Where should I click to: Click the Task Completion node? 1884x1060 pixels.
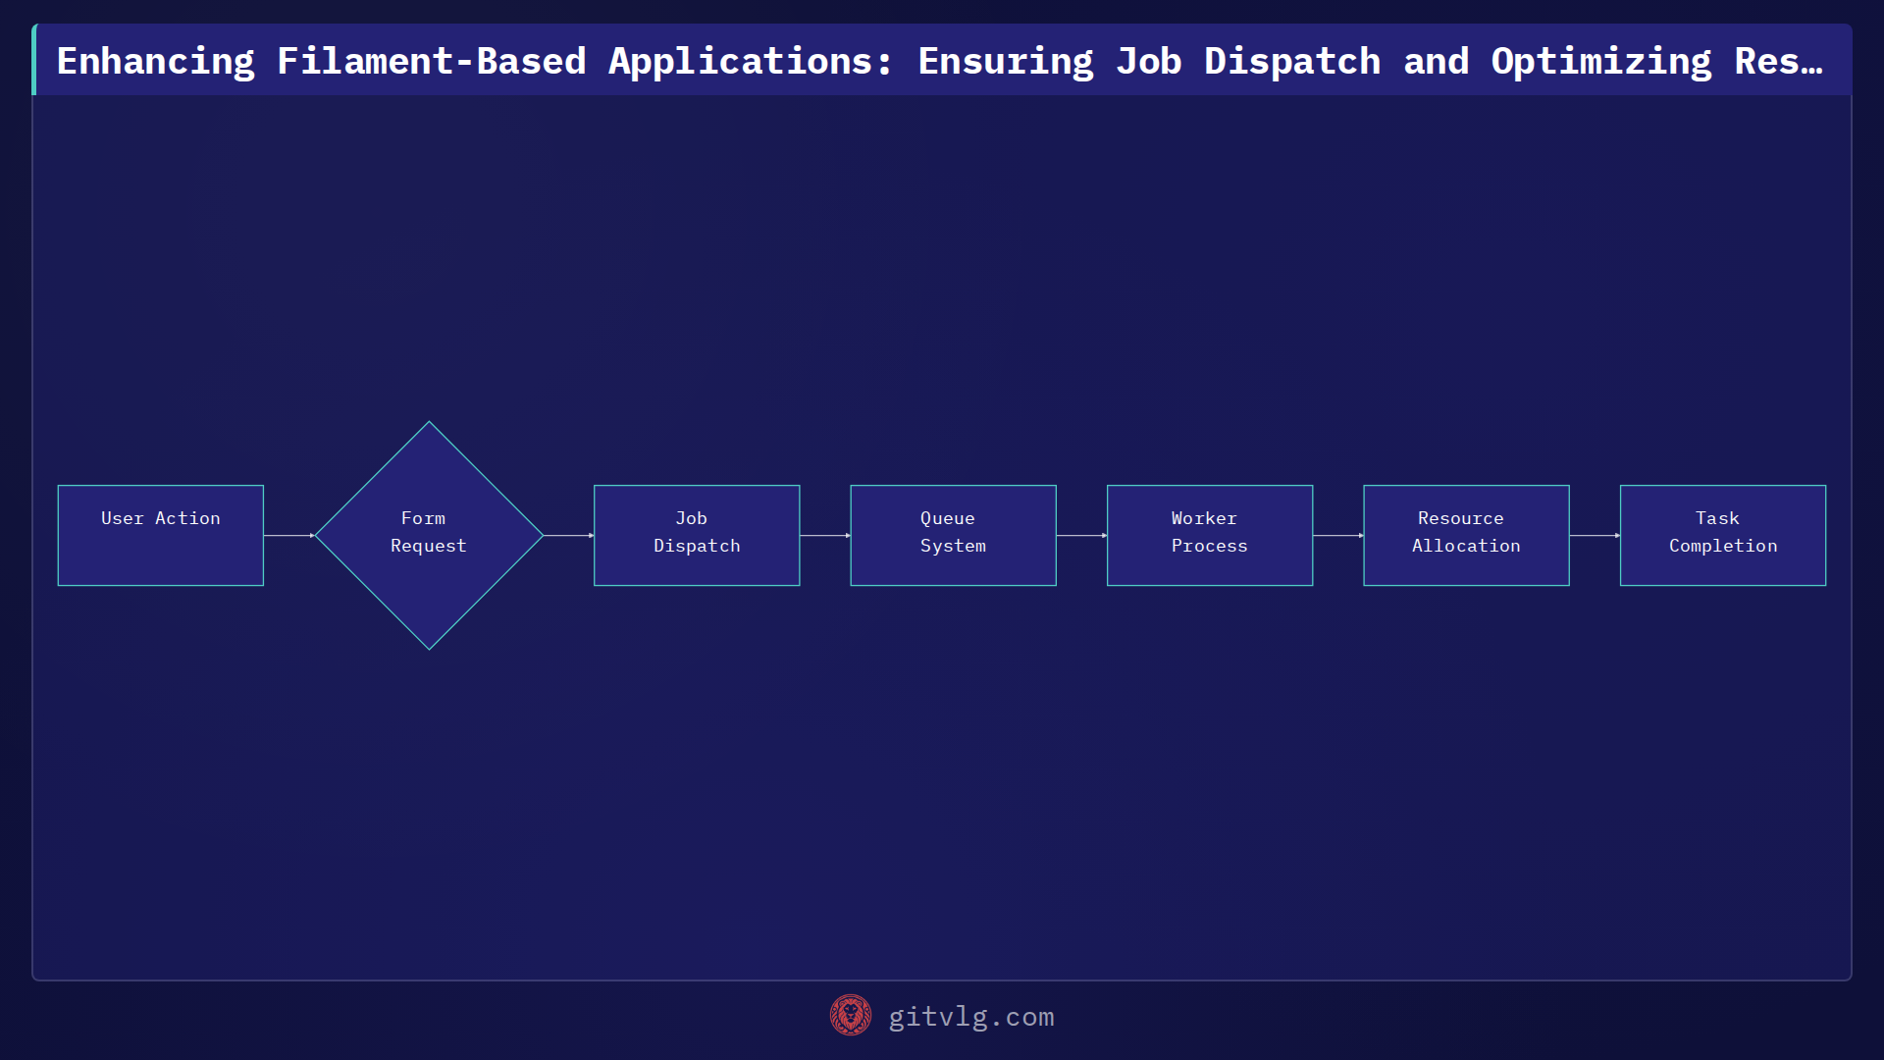pos(1723,536)
